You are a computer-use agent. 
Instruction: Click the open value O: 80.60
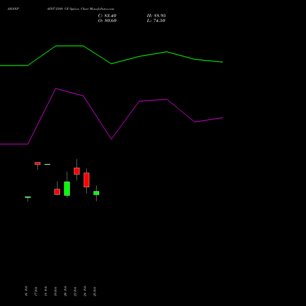click(x=107, y=21)
